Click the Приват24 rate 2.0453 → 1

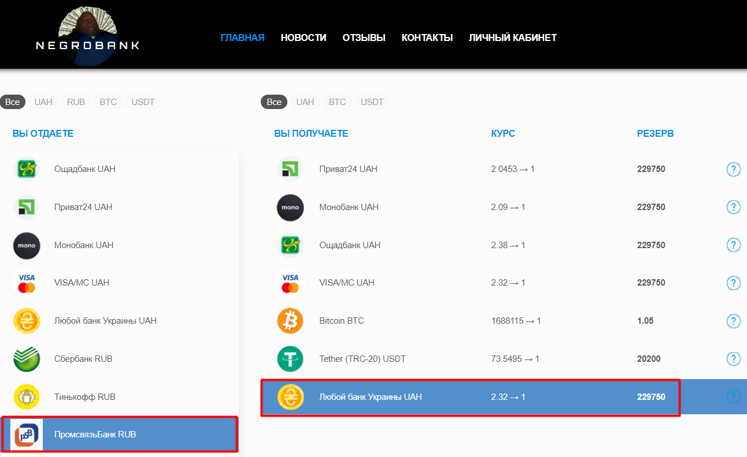(513, 169)
